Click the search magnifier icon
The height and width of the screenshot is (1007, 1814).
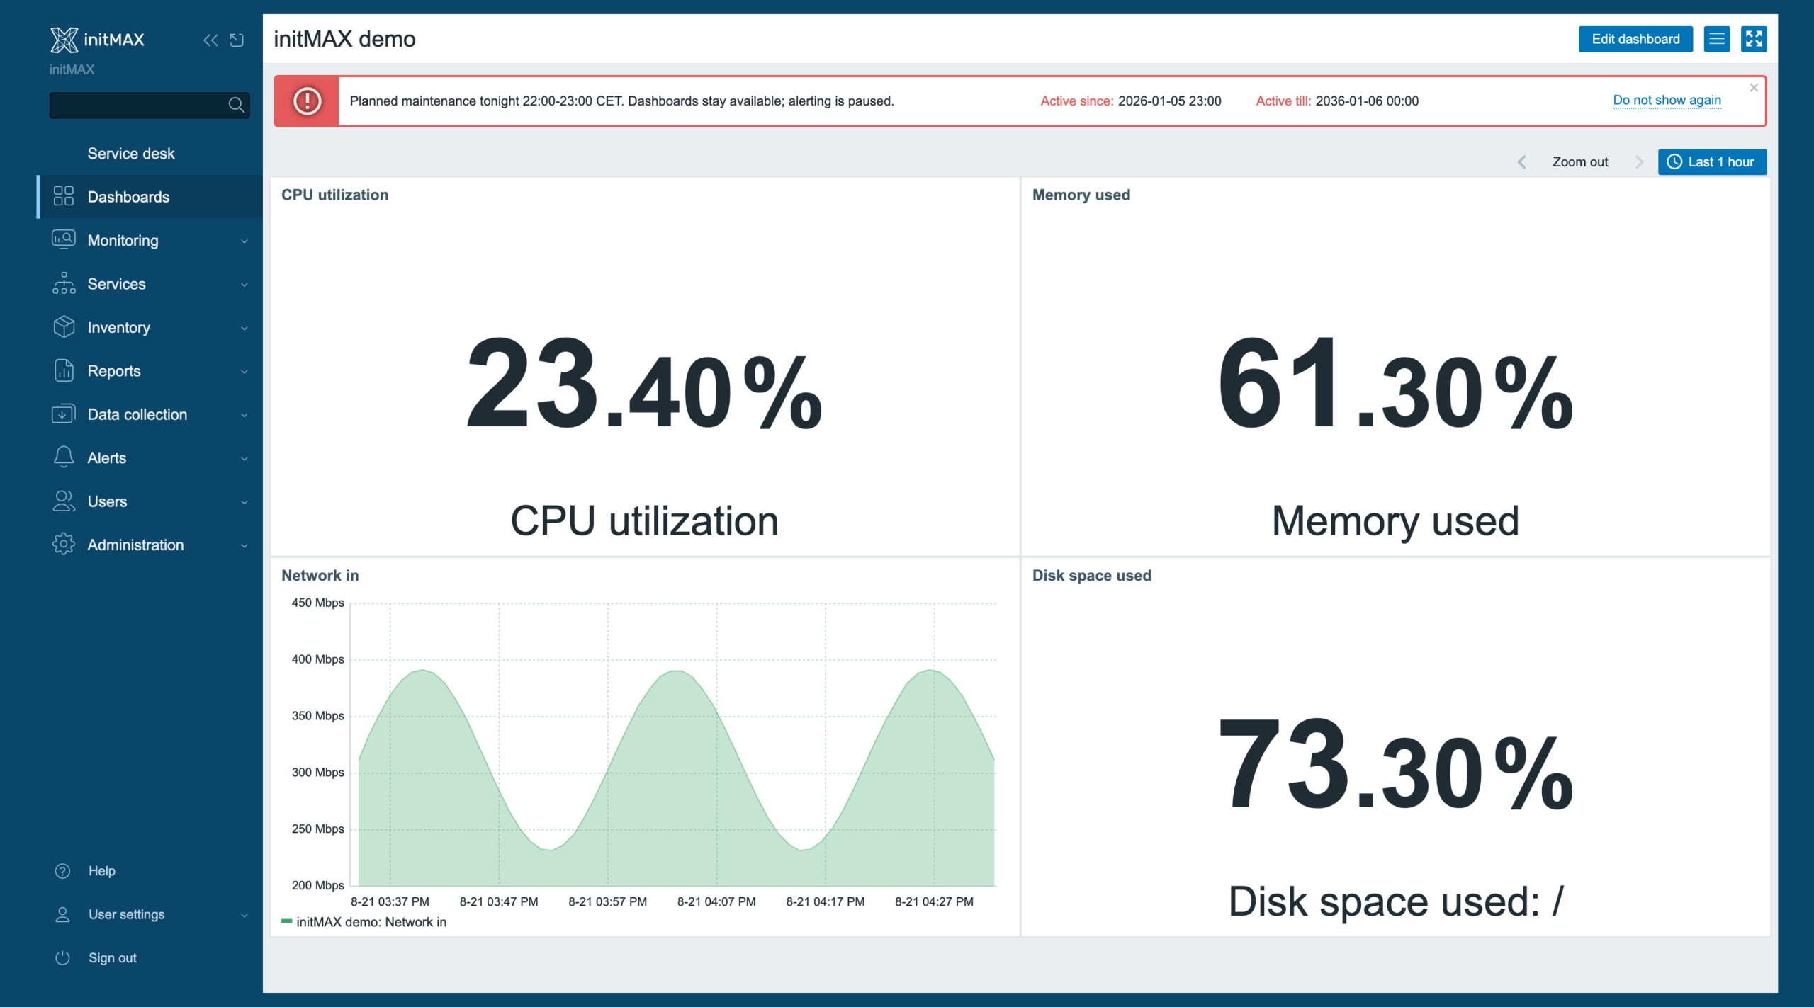236,106
